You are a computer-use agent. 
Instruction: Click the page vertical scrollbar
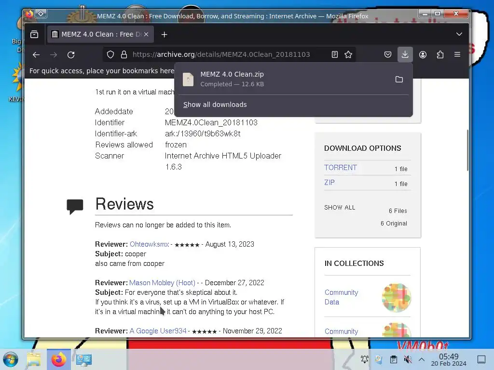click(467, 150)
